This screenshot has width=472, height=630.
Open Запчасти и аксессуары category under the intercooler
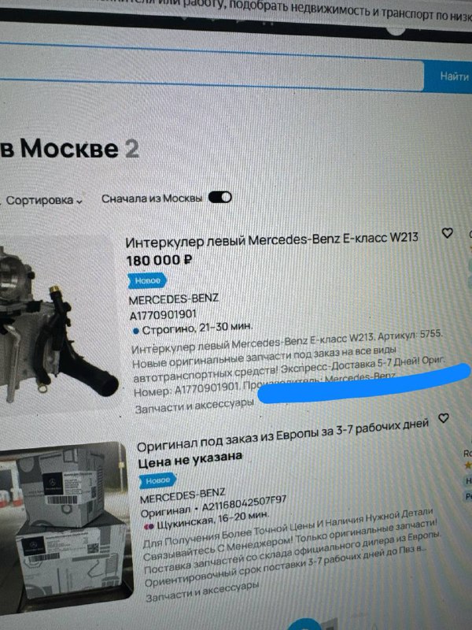pos(194,406)
